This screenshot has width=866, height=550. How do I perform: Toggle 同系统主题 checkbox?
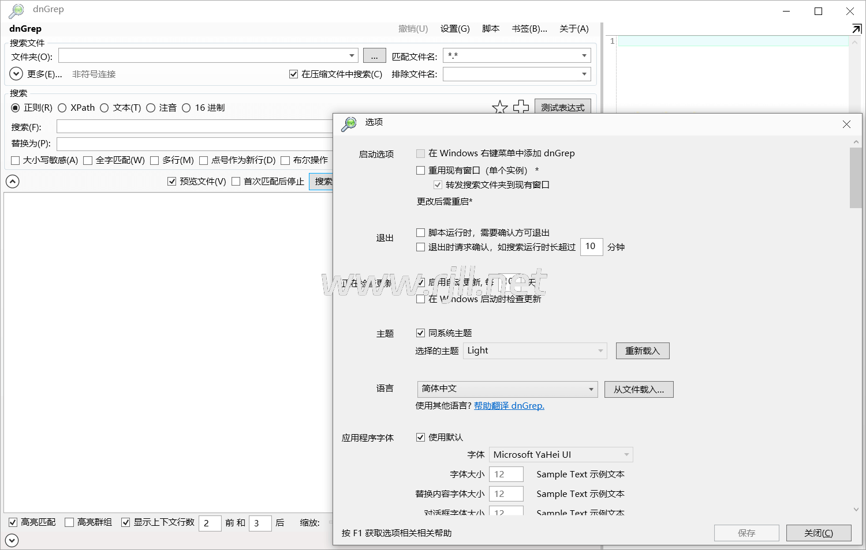tap(421, 333)
